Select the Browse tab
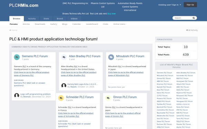Image resolution: width=207 pixels, height=129 pixels. (17, 19)
